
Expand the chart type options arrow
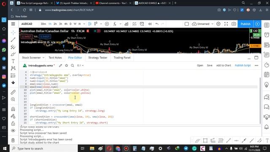[101, 24]
